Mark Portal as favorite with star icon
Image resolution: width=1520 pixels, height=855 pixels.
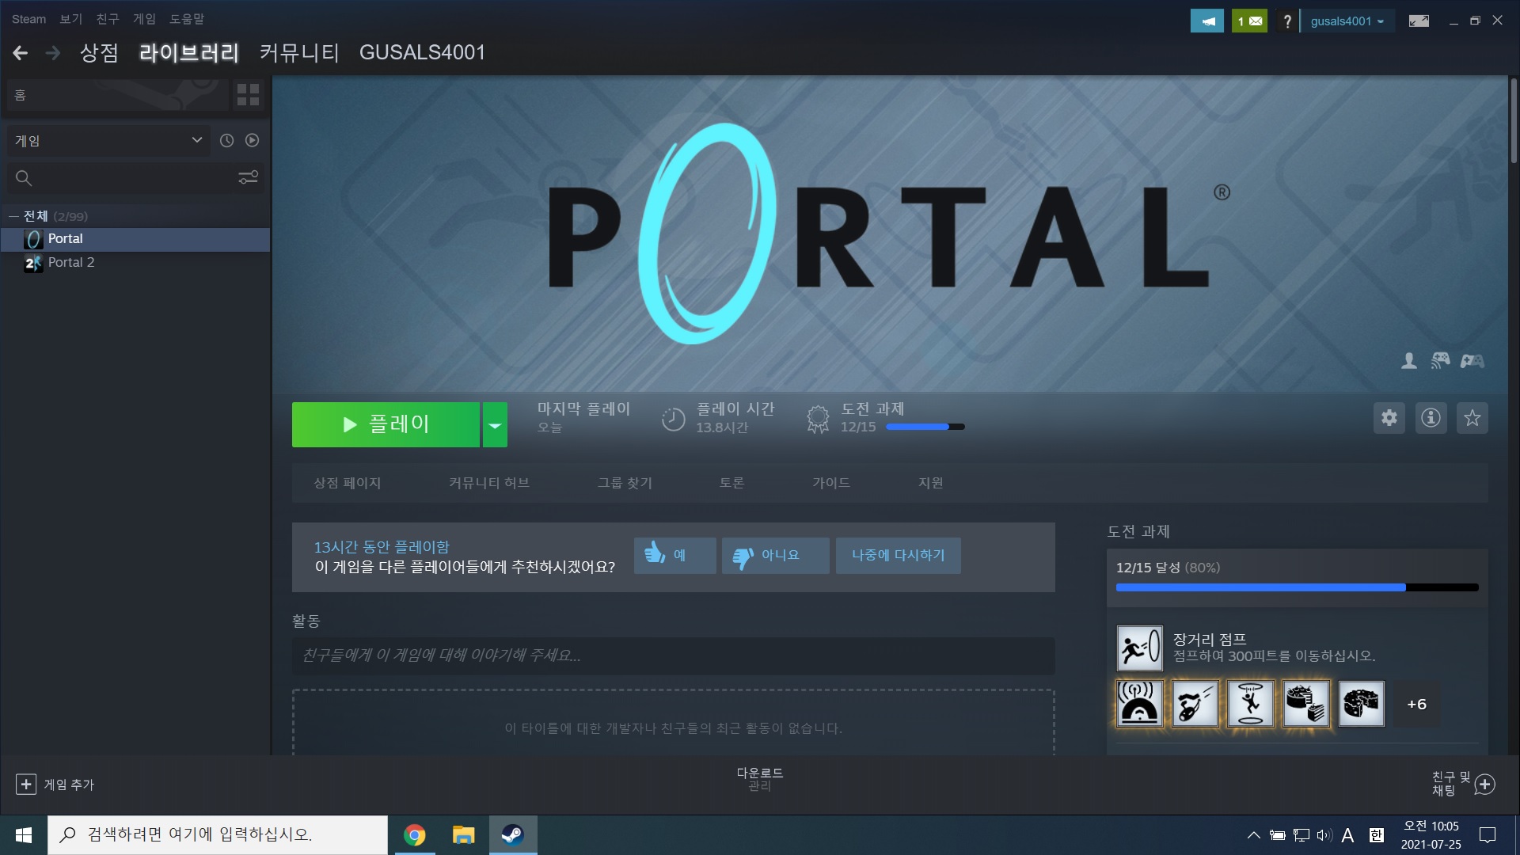[1472, 418]
